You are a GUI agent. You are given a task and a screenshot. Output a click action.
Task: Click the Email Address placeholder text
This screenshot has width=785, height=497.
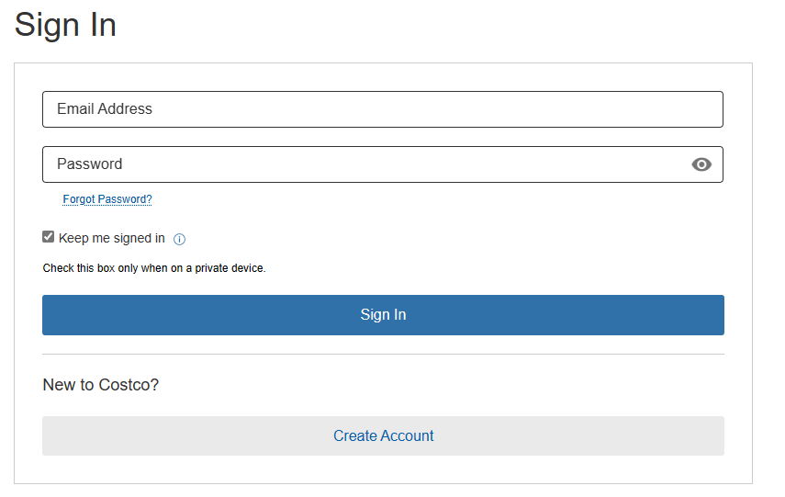tap(105, 109)
